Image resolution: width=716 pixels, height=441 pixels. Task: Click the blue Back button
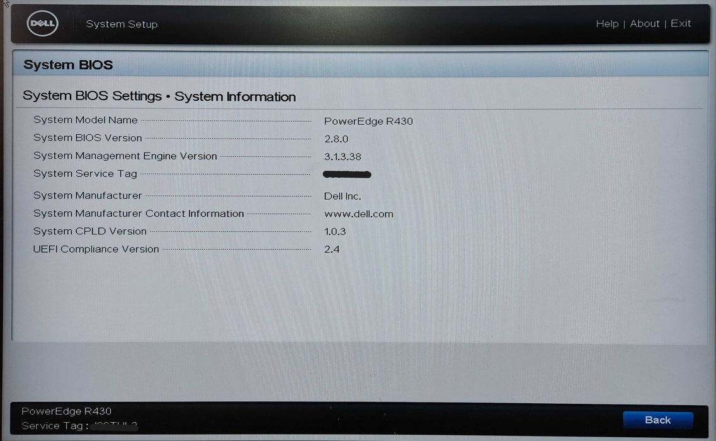click(657, 420)
